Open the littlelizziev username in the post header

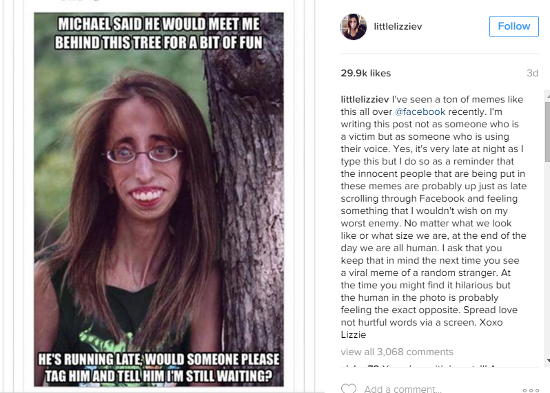click(x=398, y=26)
